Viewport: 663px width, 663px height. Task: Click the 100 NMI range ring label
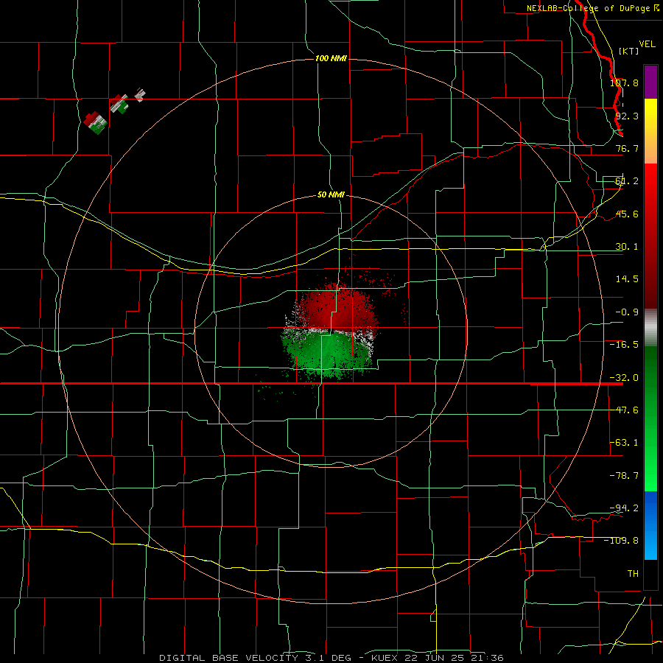331,58
